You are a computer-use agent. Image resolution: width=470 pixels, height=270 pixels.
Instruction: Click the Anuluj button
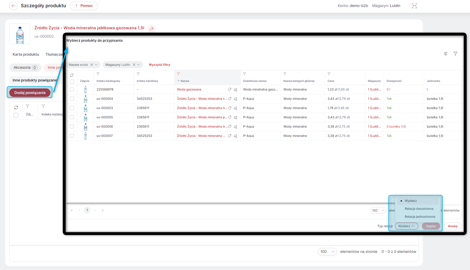pyautogui.click(x=453, y=226)
